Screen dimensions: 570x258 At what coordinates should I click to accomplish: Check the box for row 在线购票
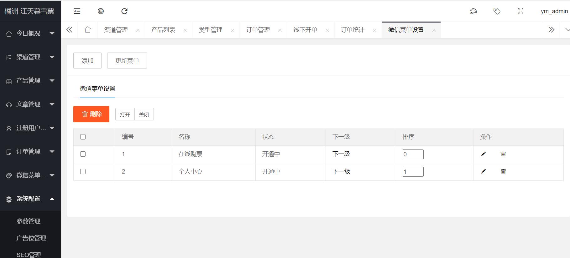(x=83, y=154)
